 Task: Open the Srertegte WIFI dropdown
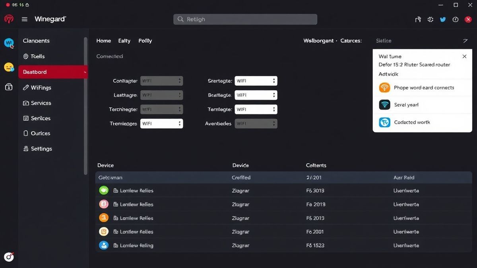point(256,81)
